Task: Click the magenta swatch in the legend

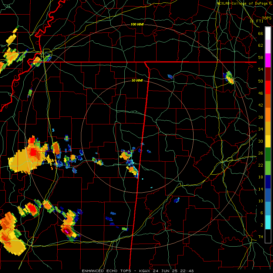Action: pos(268,60)
